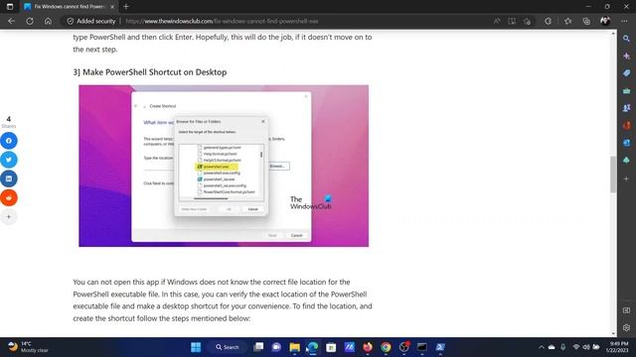The width and height of the screenshot is (636, 357).
Task: Add this page to favorites star-plus icon
Action: coord(527,21)
